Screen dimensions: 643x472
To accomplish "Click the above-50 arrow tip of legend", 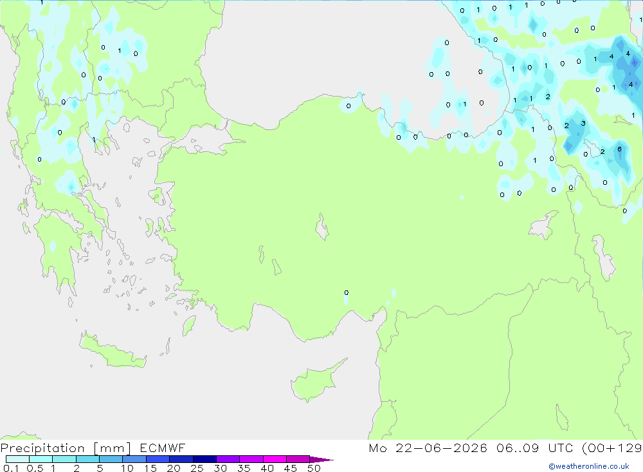I will (x=321, y=460).
